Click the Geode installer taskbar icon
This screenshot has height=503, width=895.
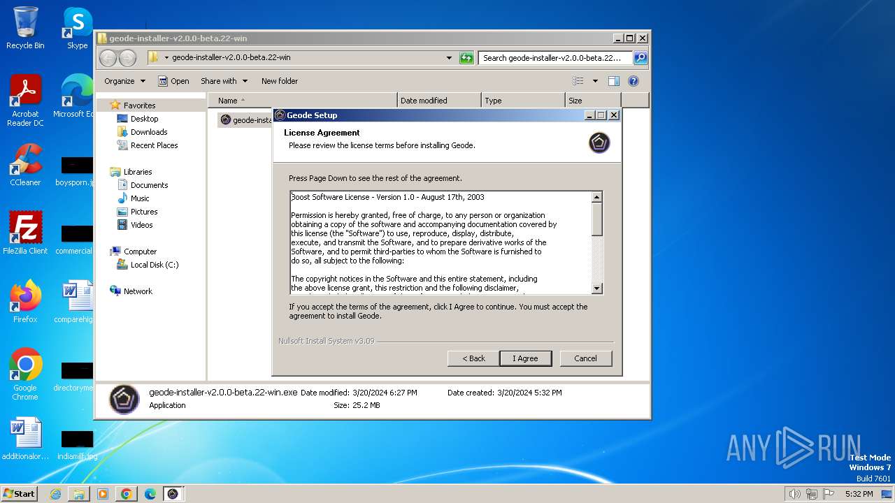click(173, 494)
